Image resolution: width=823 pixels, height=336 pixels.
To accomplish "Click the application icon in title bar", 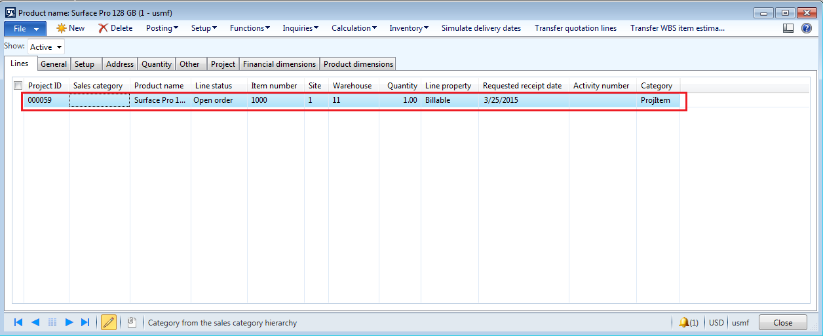I will (10, 12).
